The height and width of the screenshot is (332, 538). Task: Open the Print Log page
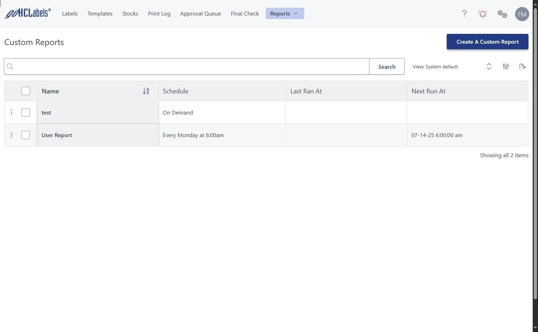(159, 14)
